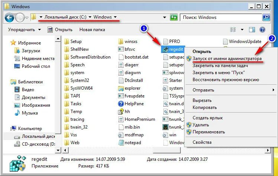The height and width of the screenshot is (176, 278).
Task: Select the PFRO file
Action: click(x=171, y=41)
